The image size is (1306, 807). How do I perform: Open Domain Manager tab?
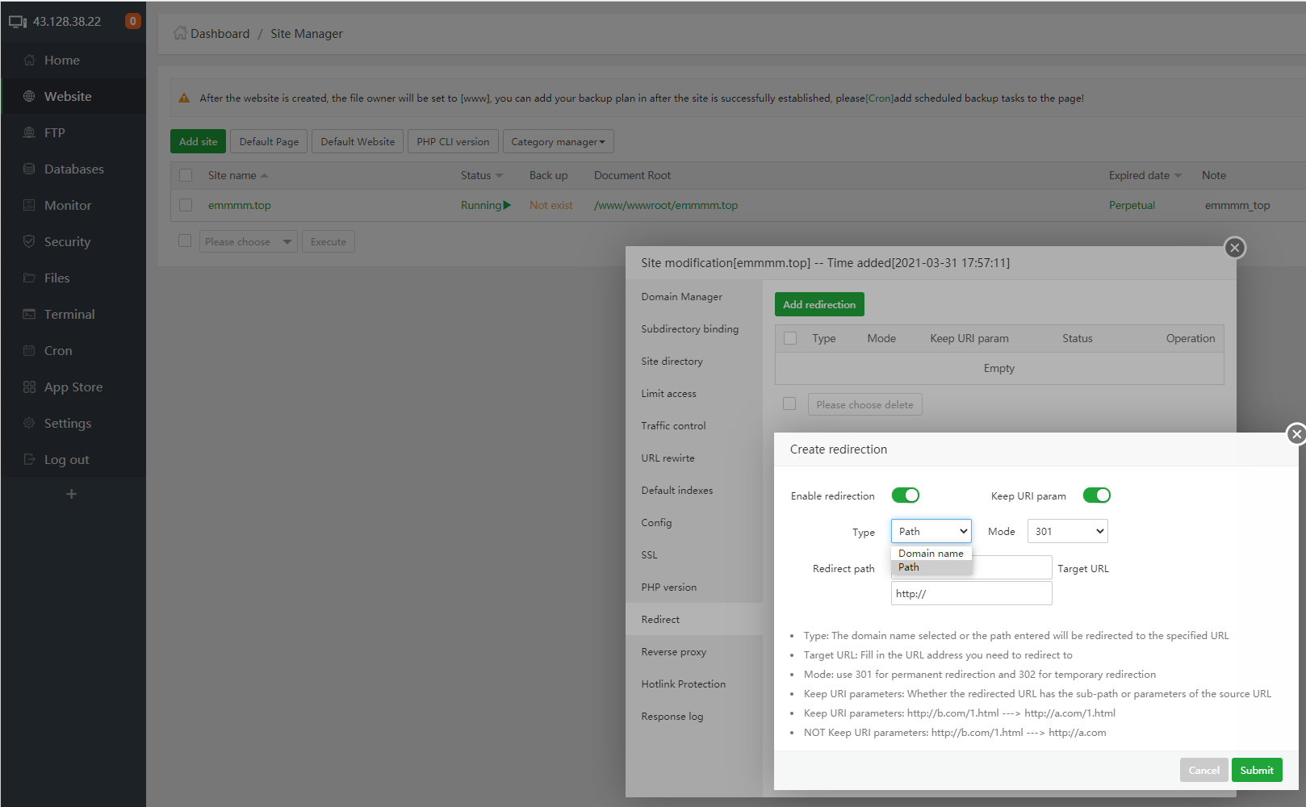[x=694, y=297]
